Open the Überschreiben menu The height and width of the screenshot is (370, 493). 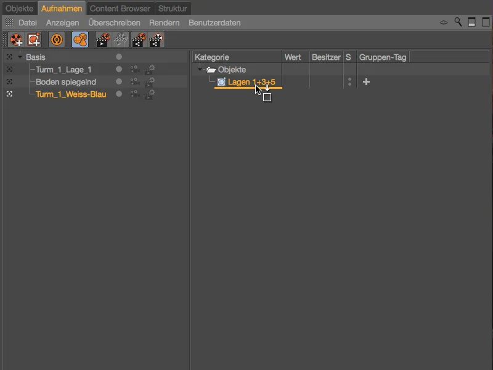point(114,23)
